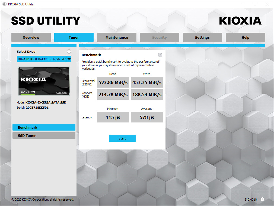Click the KIOXIA SSD Utility title bar icon
This screenshot has height=206, width=274.
4,4
